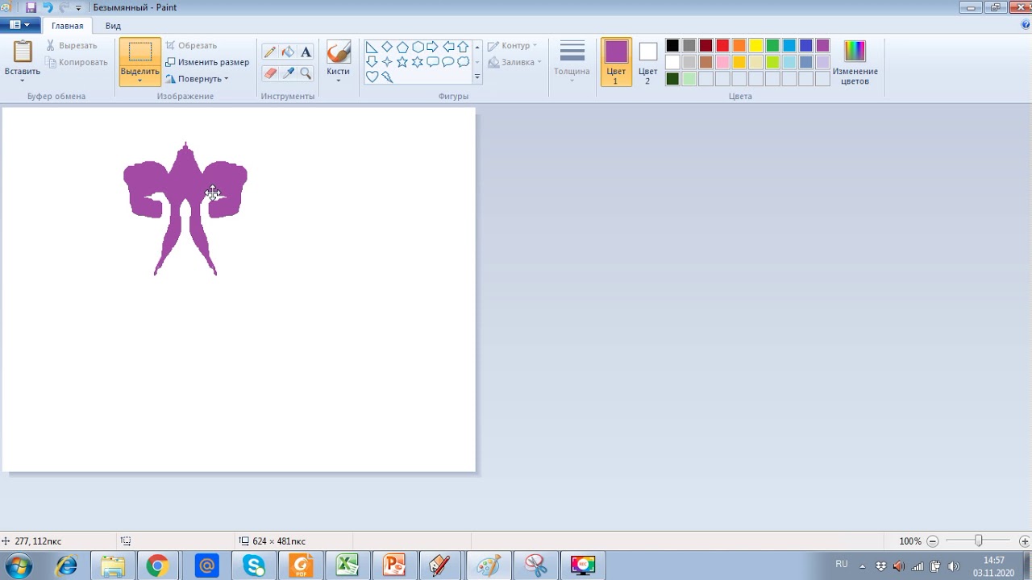Select the Eraser tool
The height and width of the screenshot is (580, 1032).
point(270,73)
